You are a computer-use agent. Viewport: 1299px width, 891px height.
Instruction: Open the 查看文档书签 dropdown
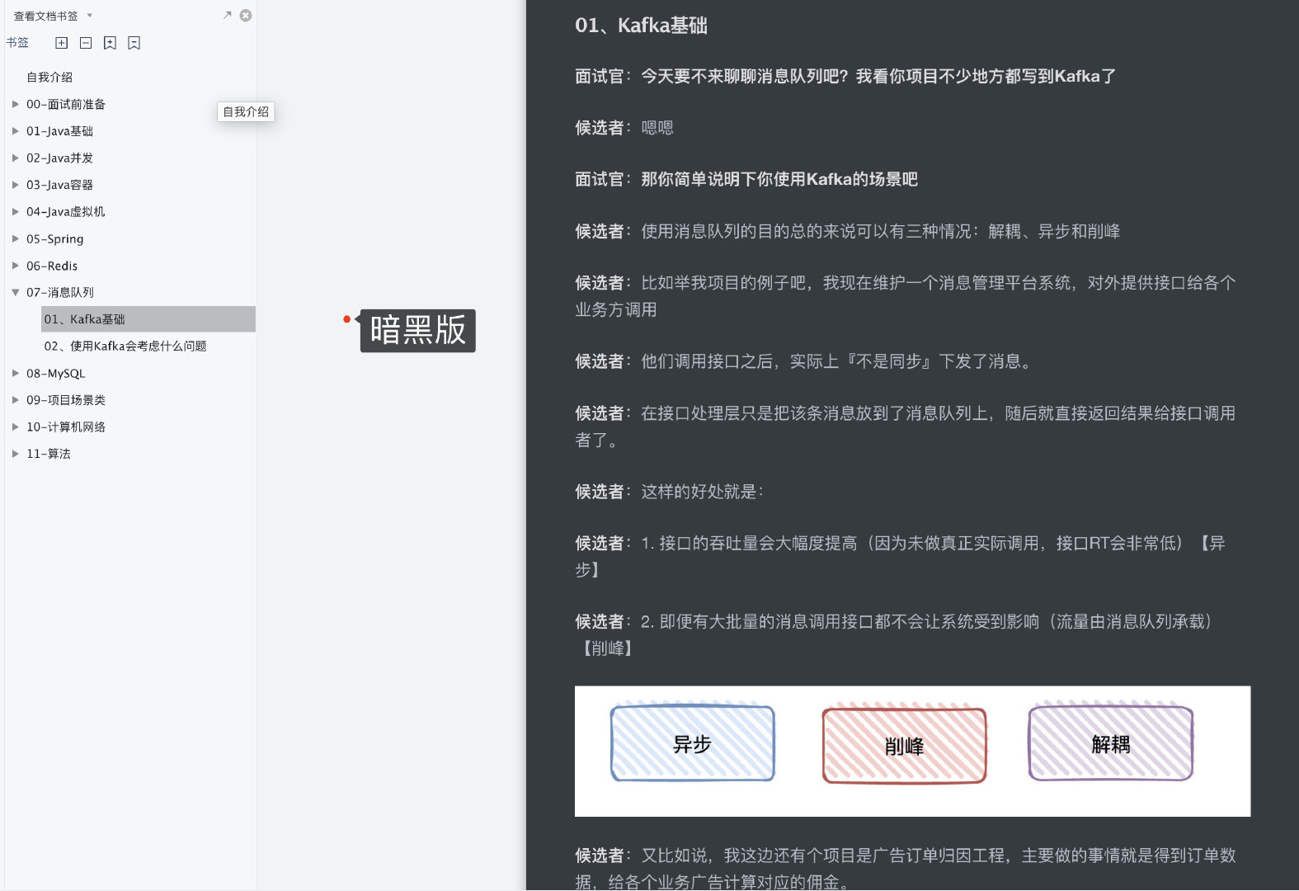pyautogui.click(x=89, y=16)
